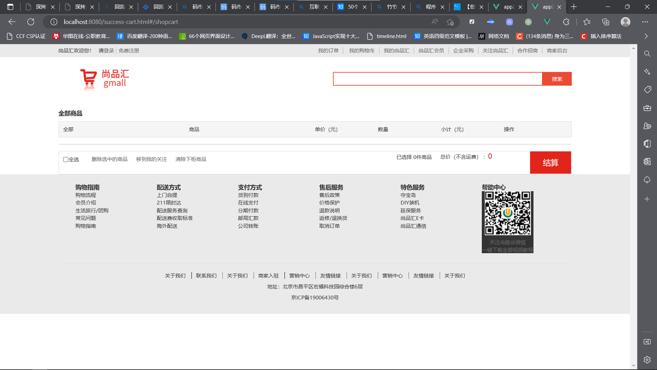Toggle the sidebar hide panel icon
This screenshot has width=657, height=370.
point(647,342)
